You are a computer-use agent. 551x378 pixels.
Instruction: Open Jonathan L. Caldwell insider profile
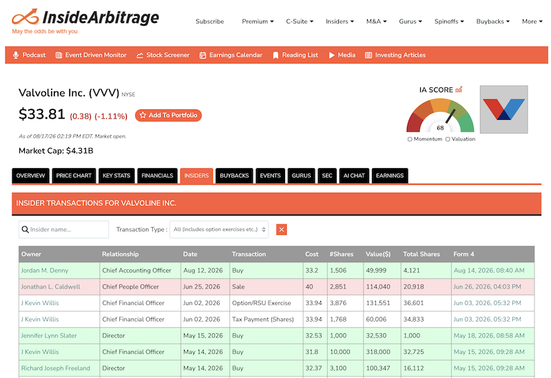click(x=50, y=286)
